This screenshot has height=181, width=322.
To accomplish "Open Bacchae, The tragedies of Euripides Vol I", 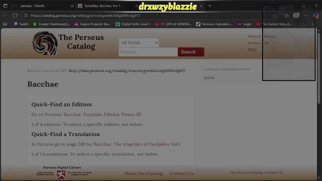I will tap(137, 144).
